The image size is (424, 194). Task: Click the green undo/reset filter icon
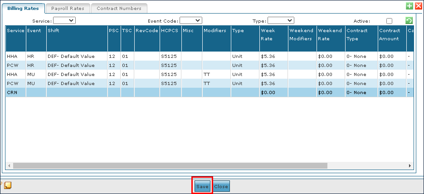coord(409,21)
